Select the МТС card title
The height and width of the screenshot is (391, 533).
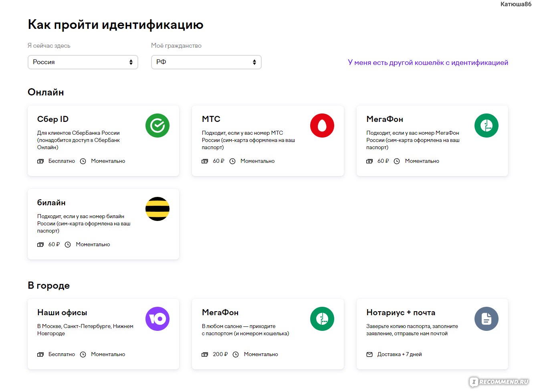pos(211,119)
